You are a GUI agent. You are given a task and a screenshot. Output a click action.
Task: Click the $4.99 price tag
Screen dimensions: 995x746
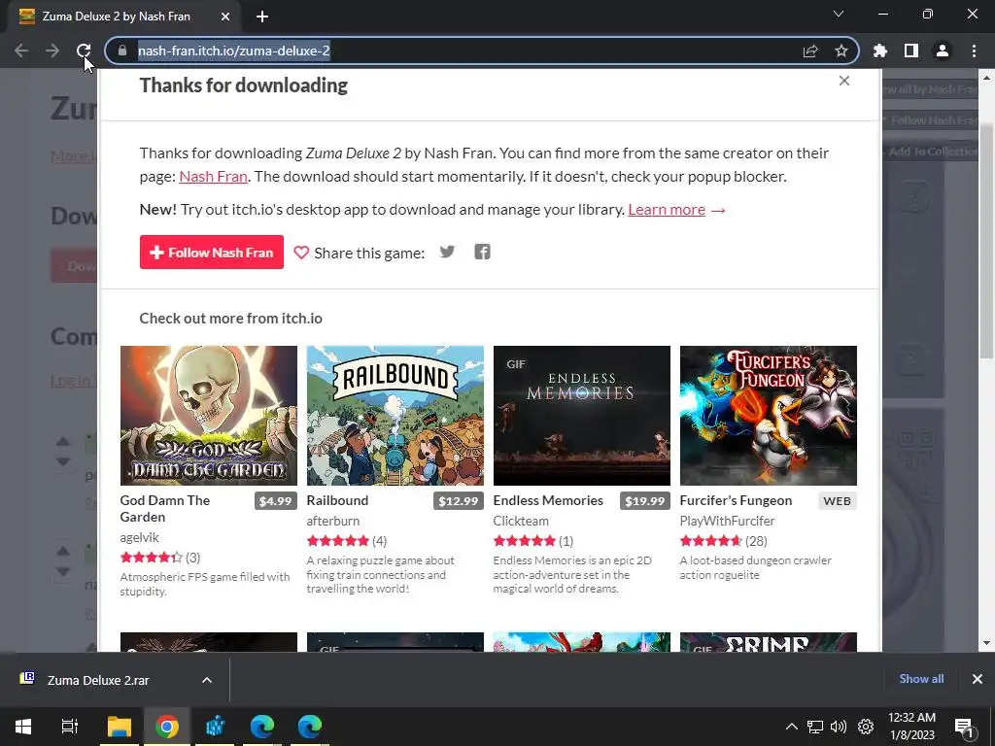[x=275, y=501]
